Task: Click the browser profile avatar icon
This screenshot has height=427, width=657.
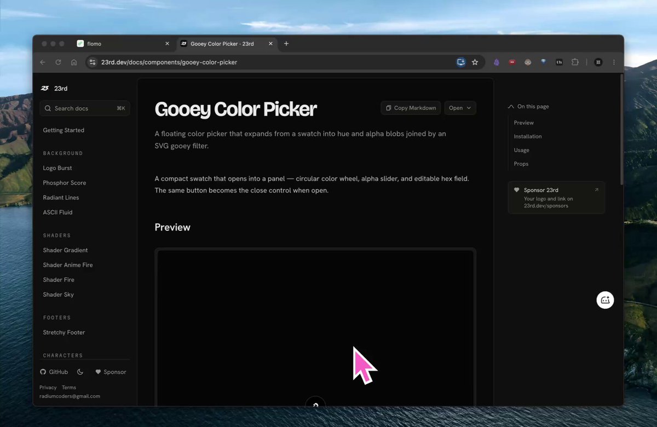Action: click(598, 62)
